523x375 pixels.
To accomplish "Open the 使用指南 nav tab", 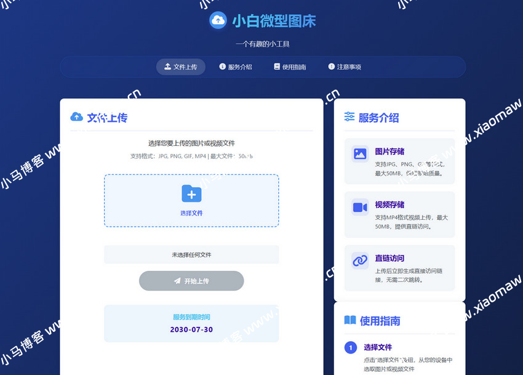I will point(289,68).
